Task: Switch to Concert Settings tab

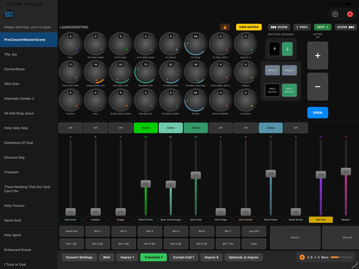Action: pyautogui.click(x=79, y=257)
